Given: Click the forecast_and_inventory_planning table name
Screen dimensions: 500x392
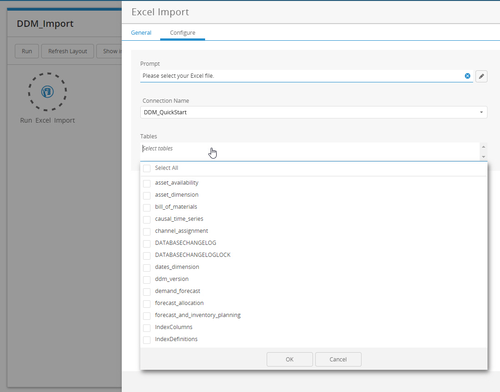Looking at the screenshot, I should click(x=198, y=315).
